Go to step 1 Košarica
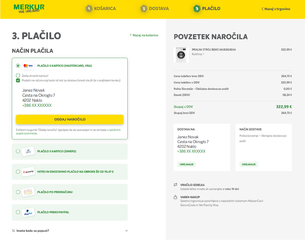Image resolution: width=305 pixels, height=240 pixels. click(x=101, y=9)
